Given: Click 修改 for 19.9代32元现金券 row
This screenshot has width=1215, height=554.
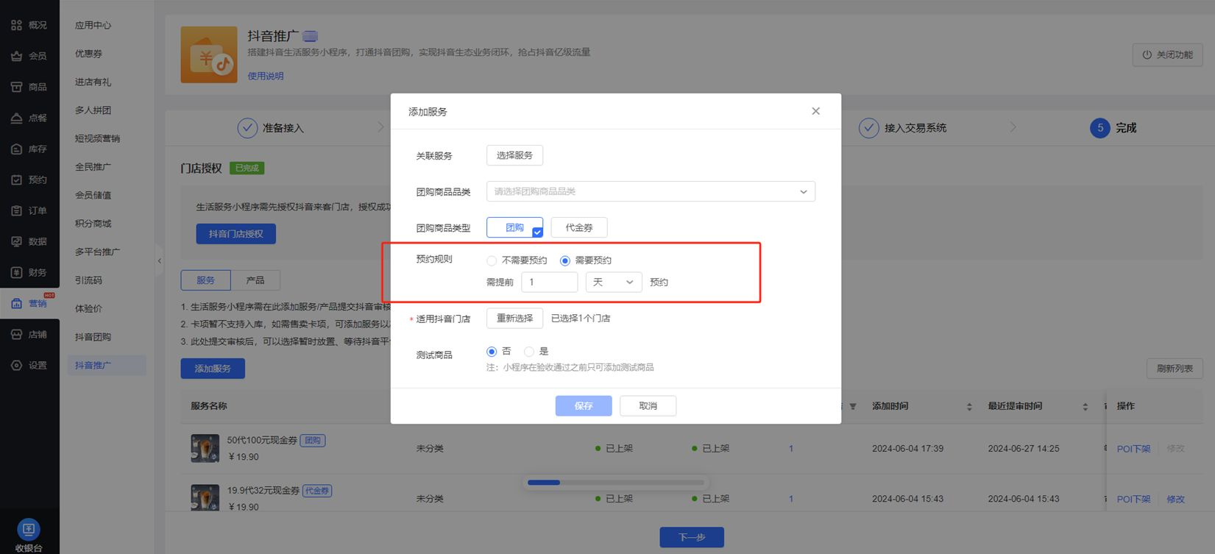Looking at the screenshot, I should [x=1175, y=499].
